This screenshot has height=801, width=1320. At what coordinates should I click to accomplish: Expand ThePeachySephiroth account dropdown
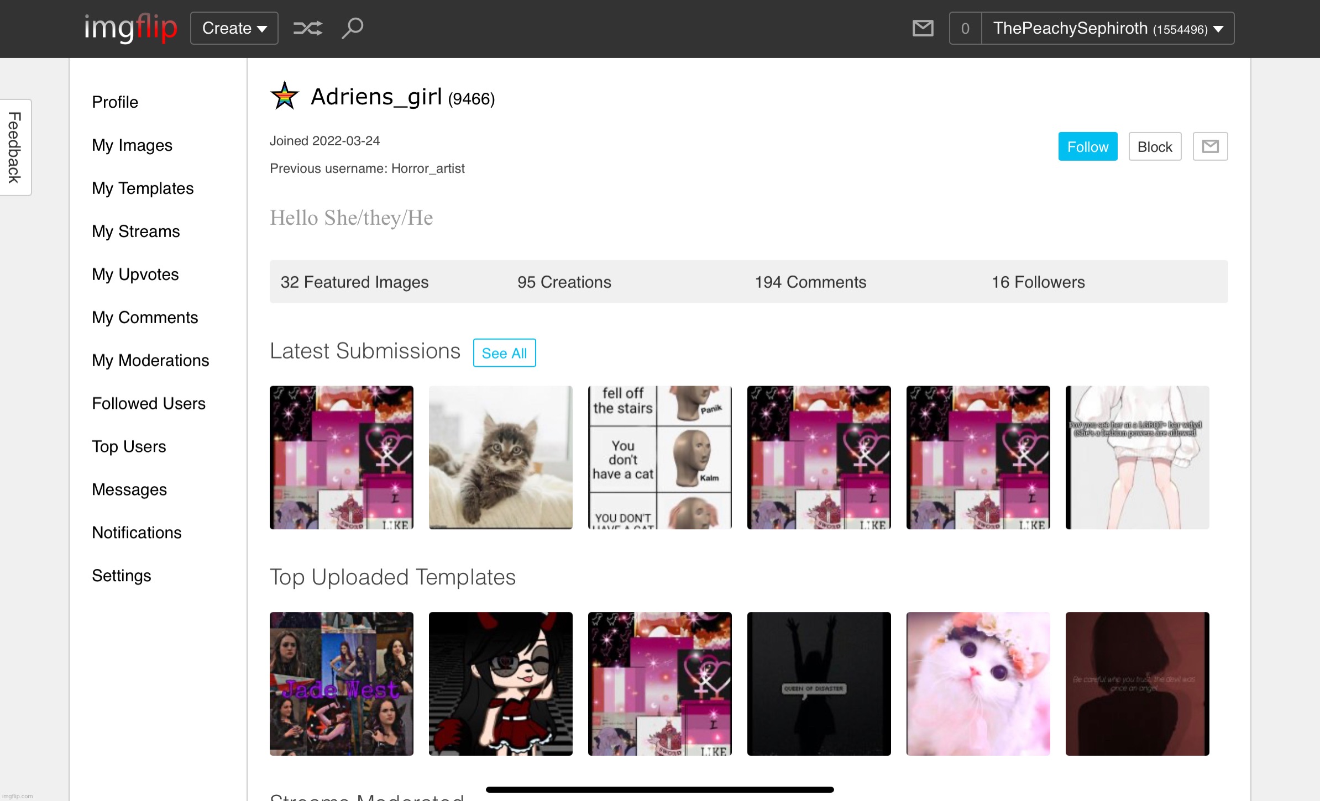coord(1108,28)
